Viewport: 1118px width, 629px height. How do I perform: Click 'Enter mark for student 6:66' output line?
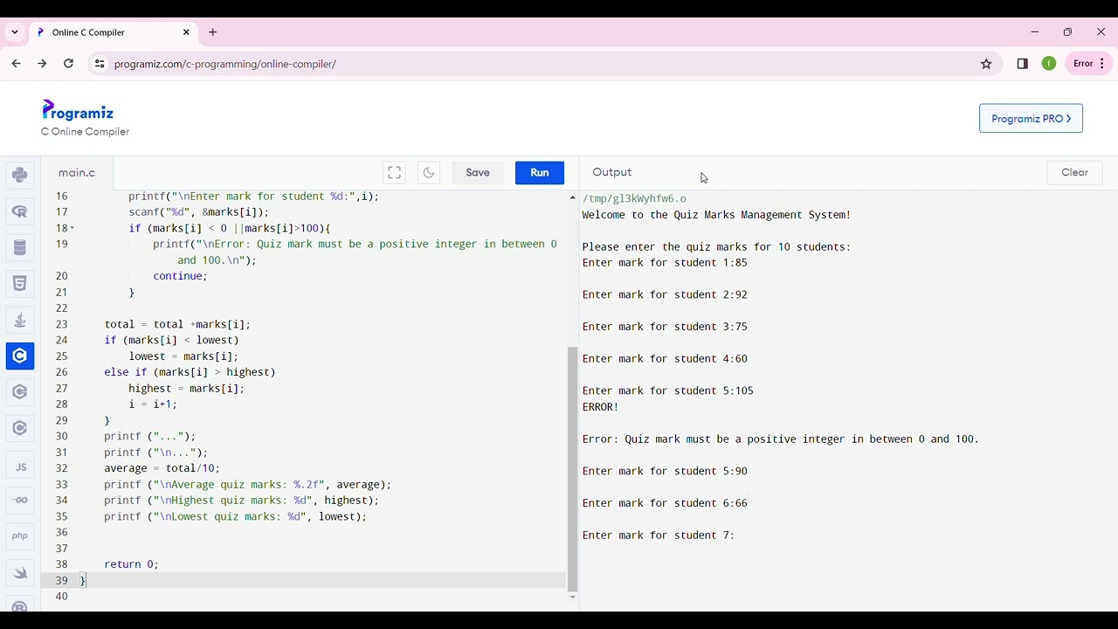[x=665, y=503]
